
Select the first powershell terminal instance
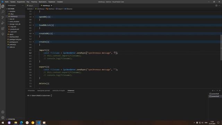coord(215,94)
